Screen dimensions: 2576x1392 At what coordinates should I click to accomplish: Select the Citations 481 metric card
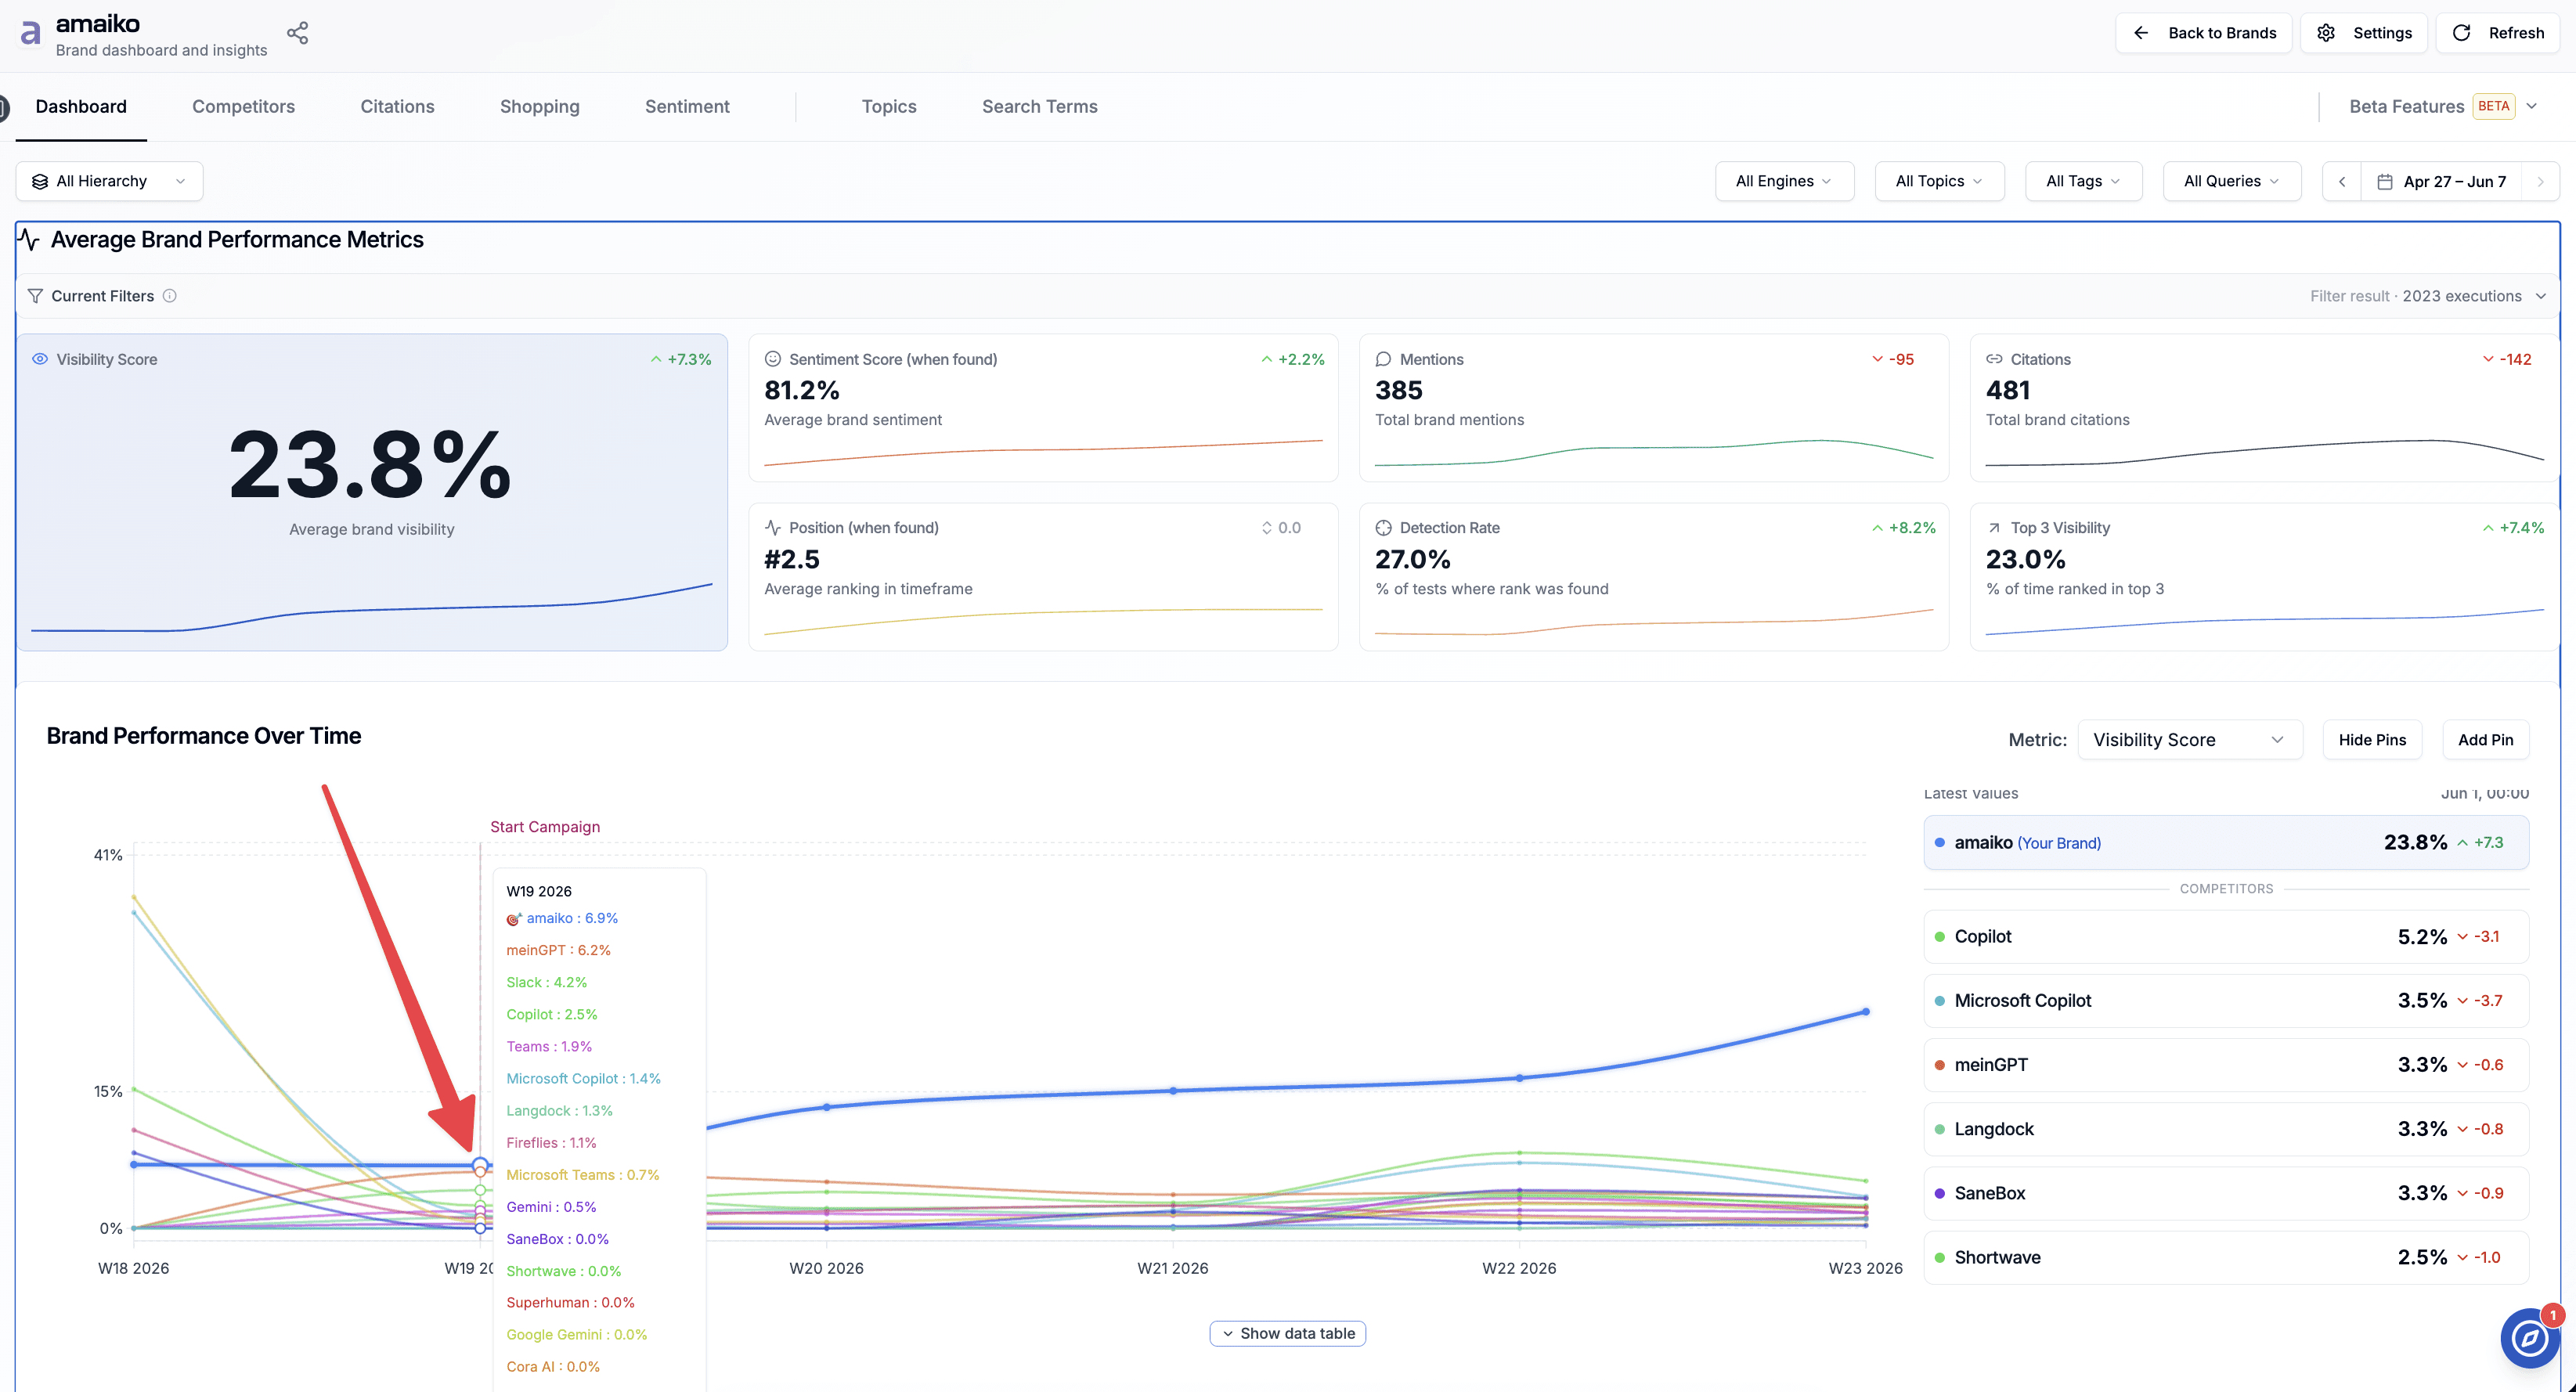(2265, 408)
